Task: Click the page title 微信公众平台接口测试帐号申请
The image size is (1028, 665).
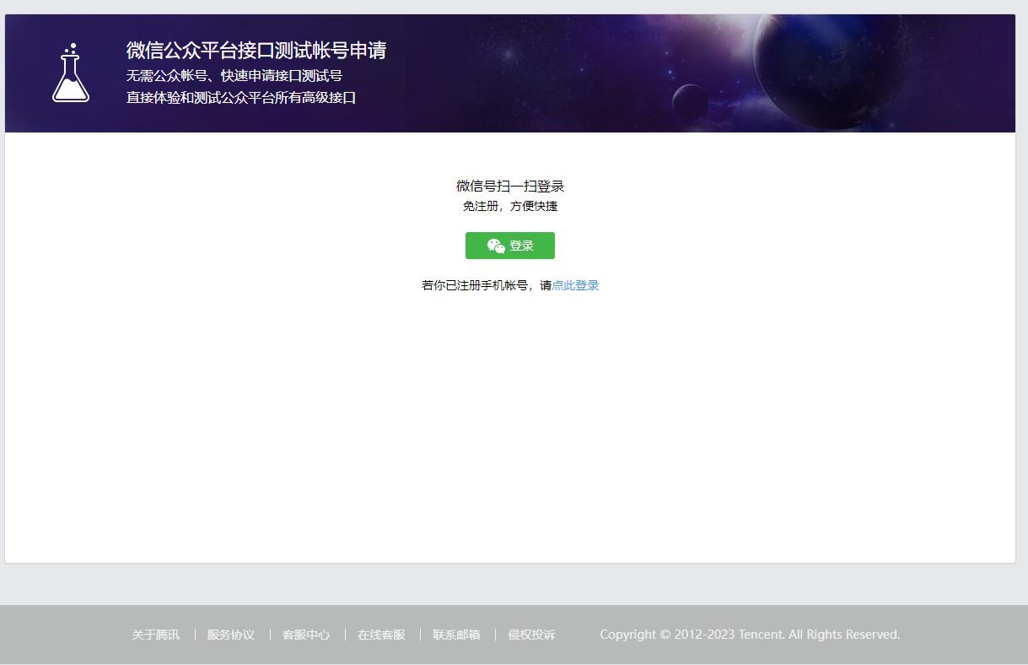Action: [256, 50]
